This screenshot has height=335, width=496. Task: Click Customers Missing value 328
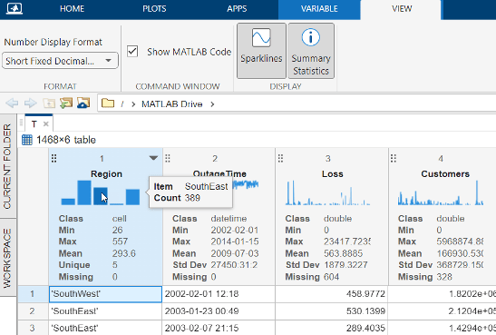pos(444,277)
